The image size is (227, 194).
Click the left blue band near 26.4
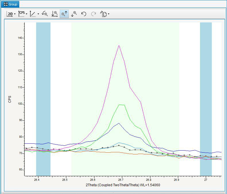click(43, 98)
